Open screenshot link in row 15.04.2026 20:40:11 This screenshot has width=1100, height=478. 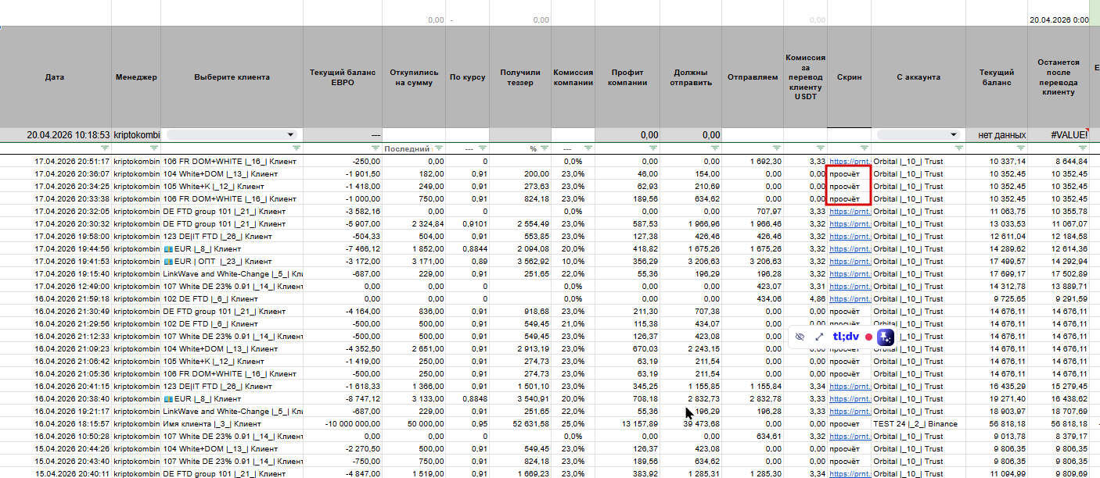tap(850, 473)
